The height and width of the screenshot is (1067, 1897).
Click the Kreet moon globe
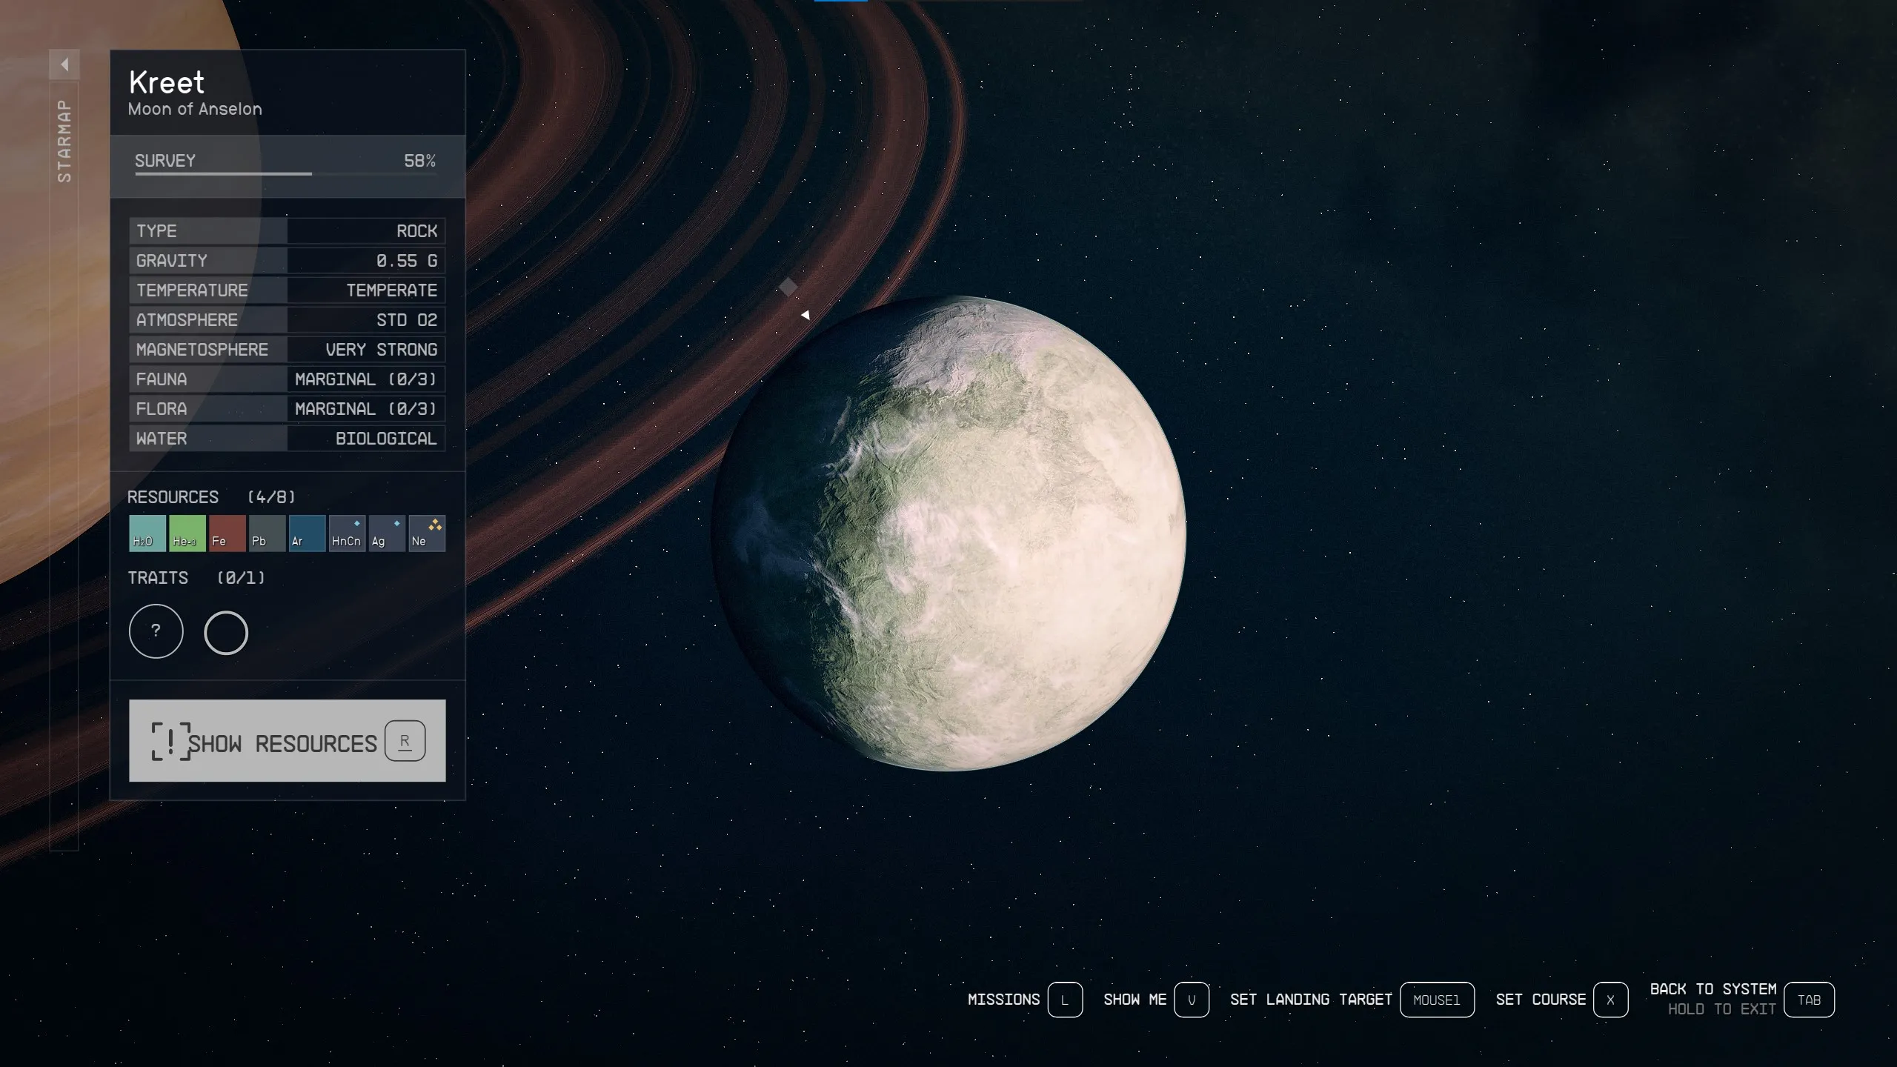(x=949, y=533)
